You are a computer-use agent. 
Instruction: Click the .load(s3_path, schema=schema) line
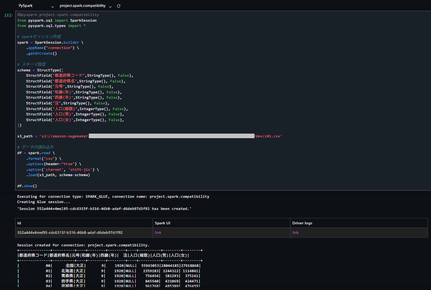point(58,175)
